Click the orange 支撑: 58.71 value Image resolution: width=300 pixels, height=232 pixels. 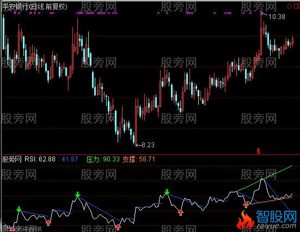[x=138, y=159]
